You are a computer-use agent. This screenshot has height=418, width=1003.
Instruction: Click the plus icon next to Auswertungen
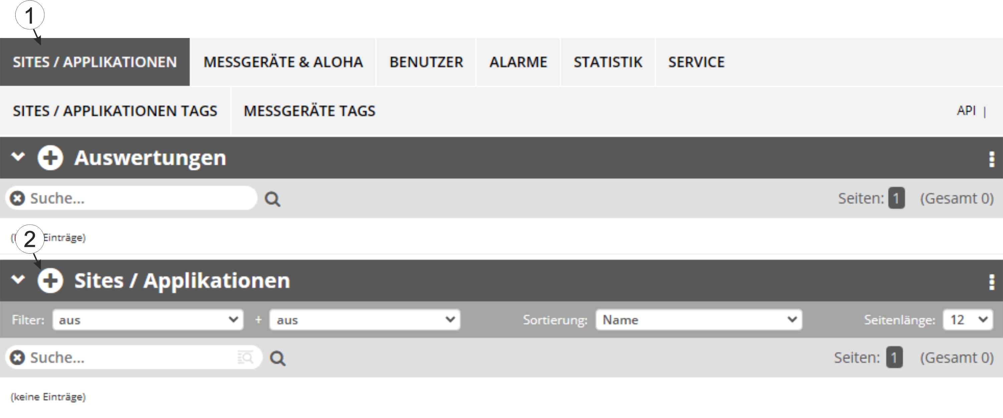point(50,158)
